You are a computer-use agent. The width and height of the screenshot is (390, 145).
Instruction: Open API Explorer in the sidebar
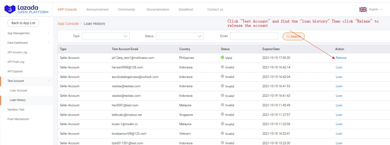(15, 71)
